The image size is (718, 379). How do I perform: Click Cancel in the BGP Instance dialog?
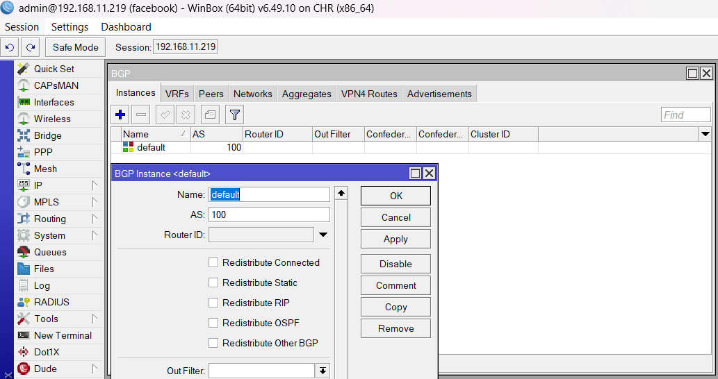[395, 217]
